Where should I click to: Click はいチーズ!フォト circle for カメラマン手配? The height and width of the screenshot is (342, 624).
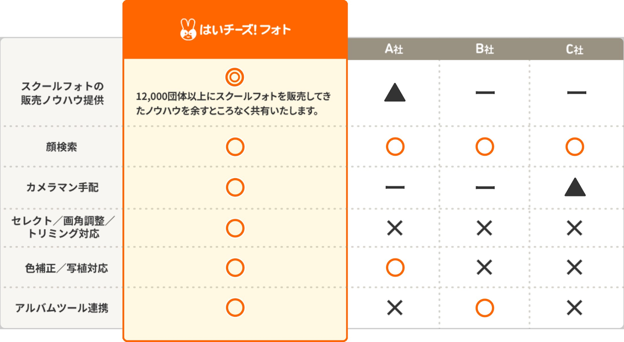(x=235, y=187)
